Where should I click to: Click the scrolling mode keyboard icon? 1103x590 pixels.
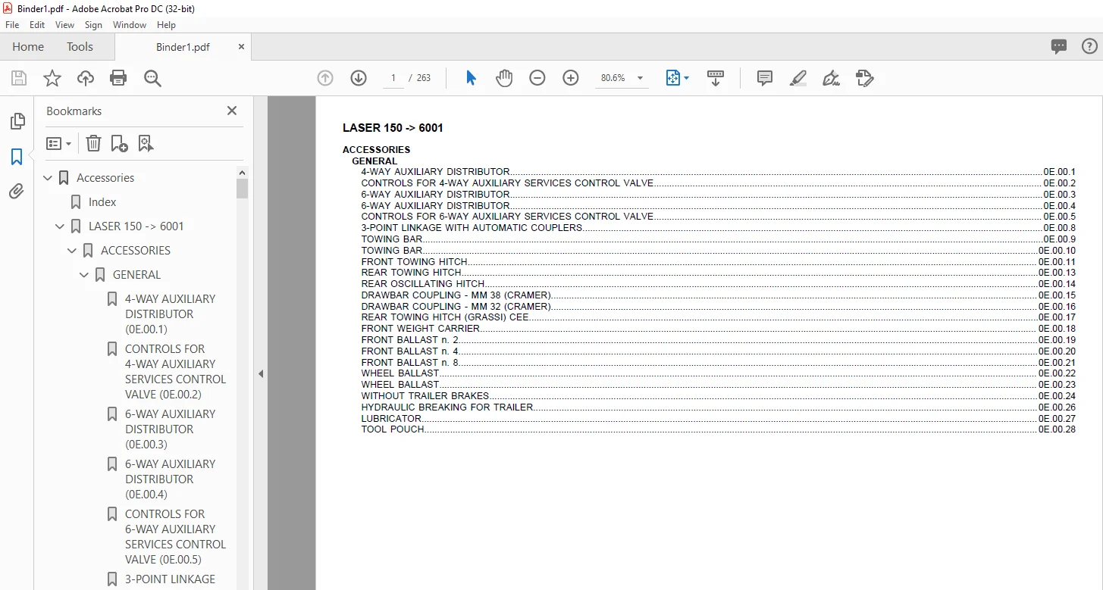pyautogui.click(x=716, y=78)
